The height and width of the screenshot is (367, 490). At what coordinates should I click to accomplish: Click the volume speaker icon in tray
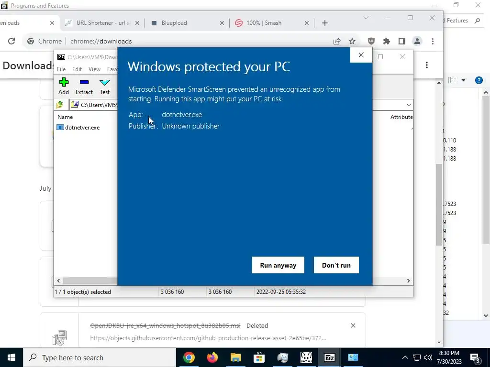(428, 357)
